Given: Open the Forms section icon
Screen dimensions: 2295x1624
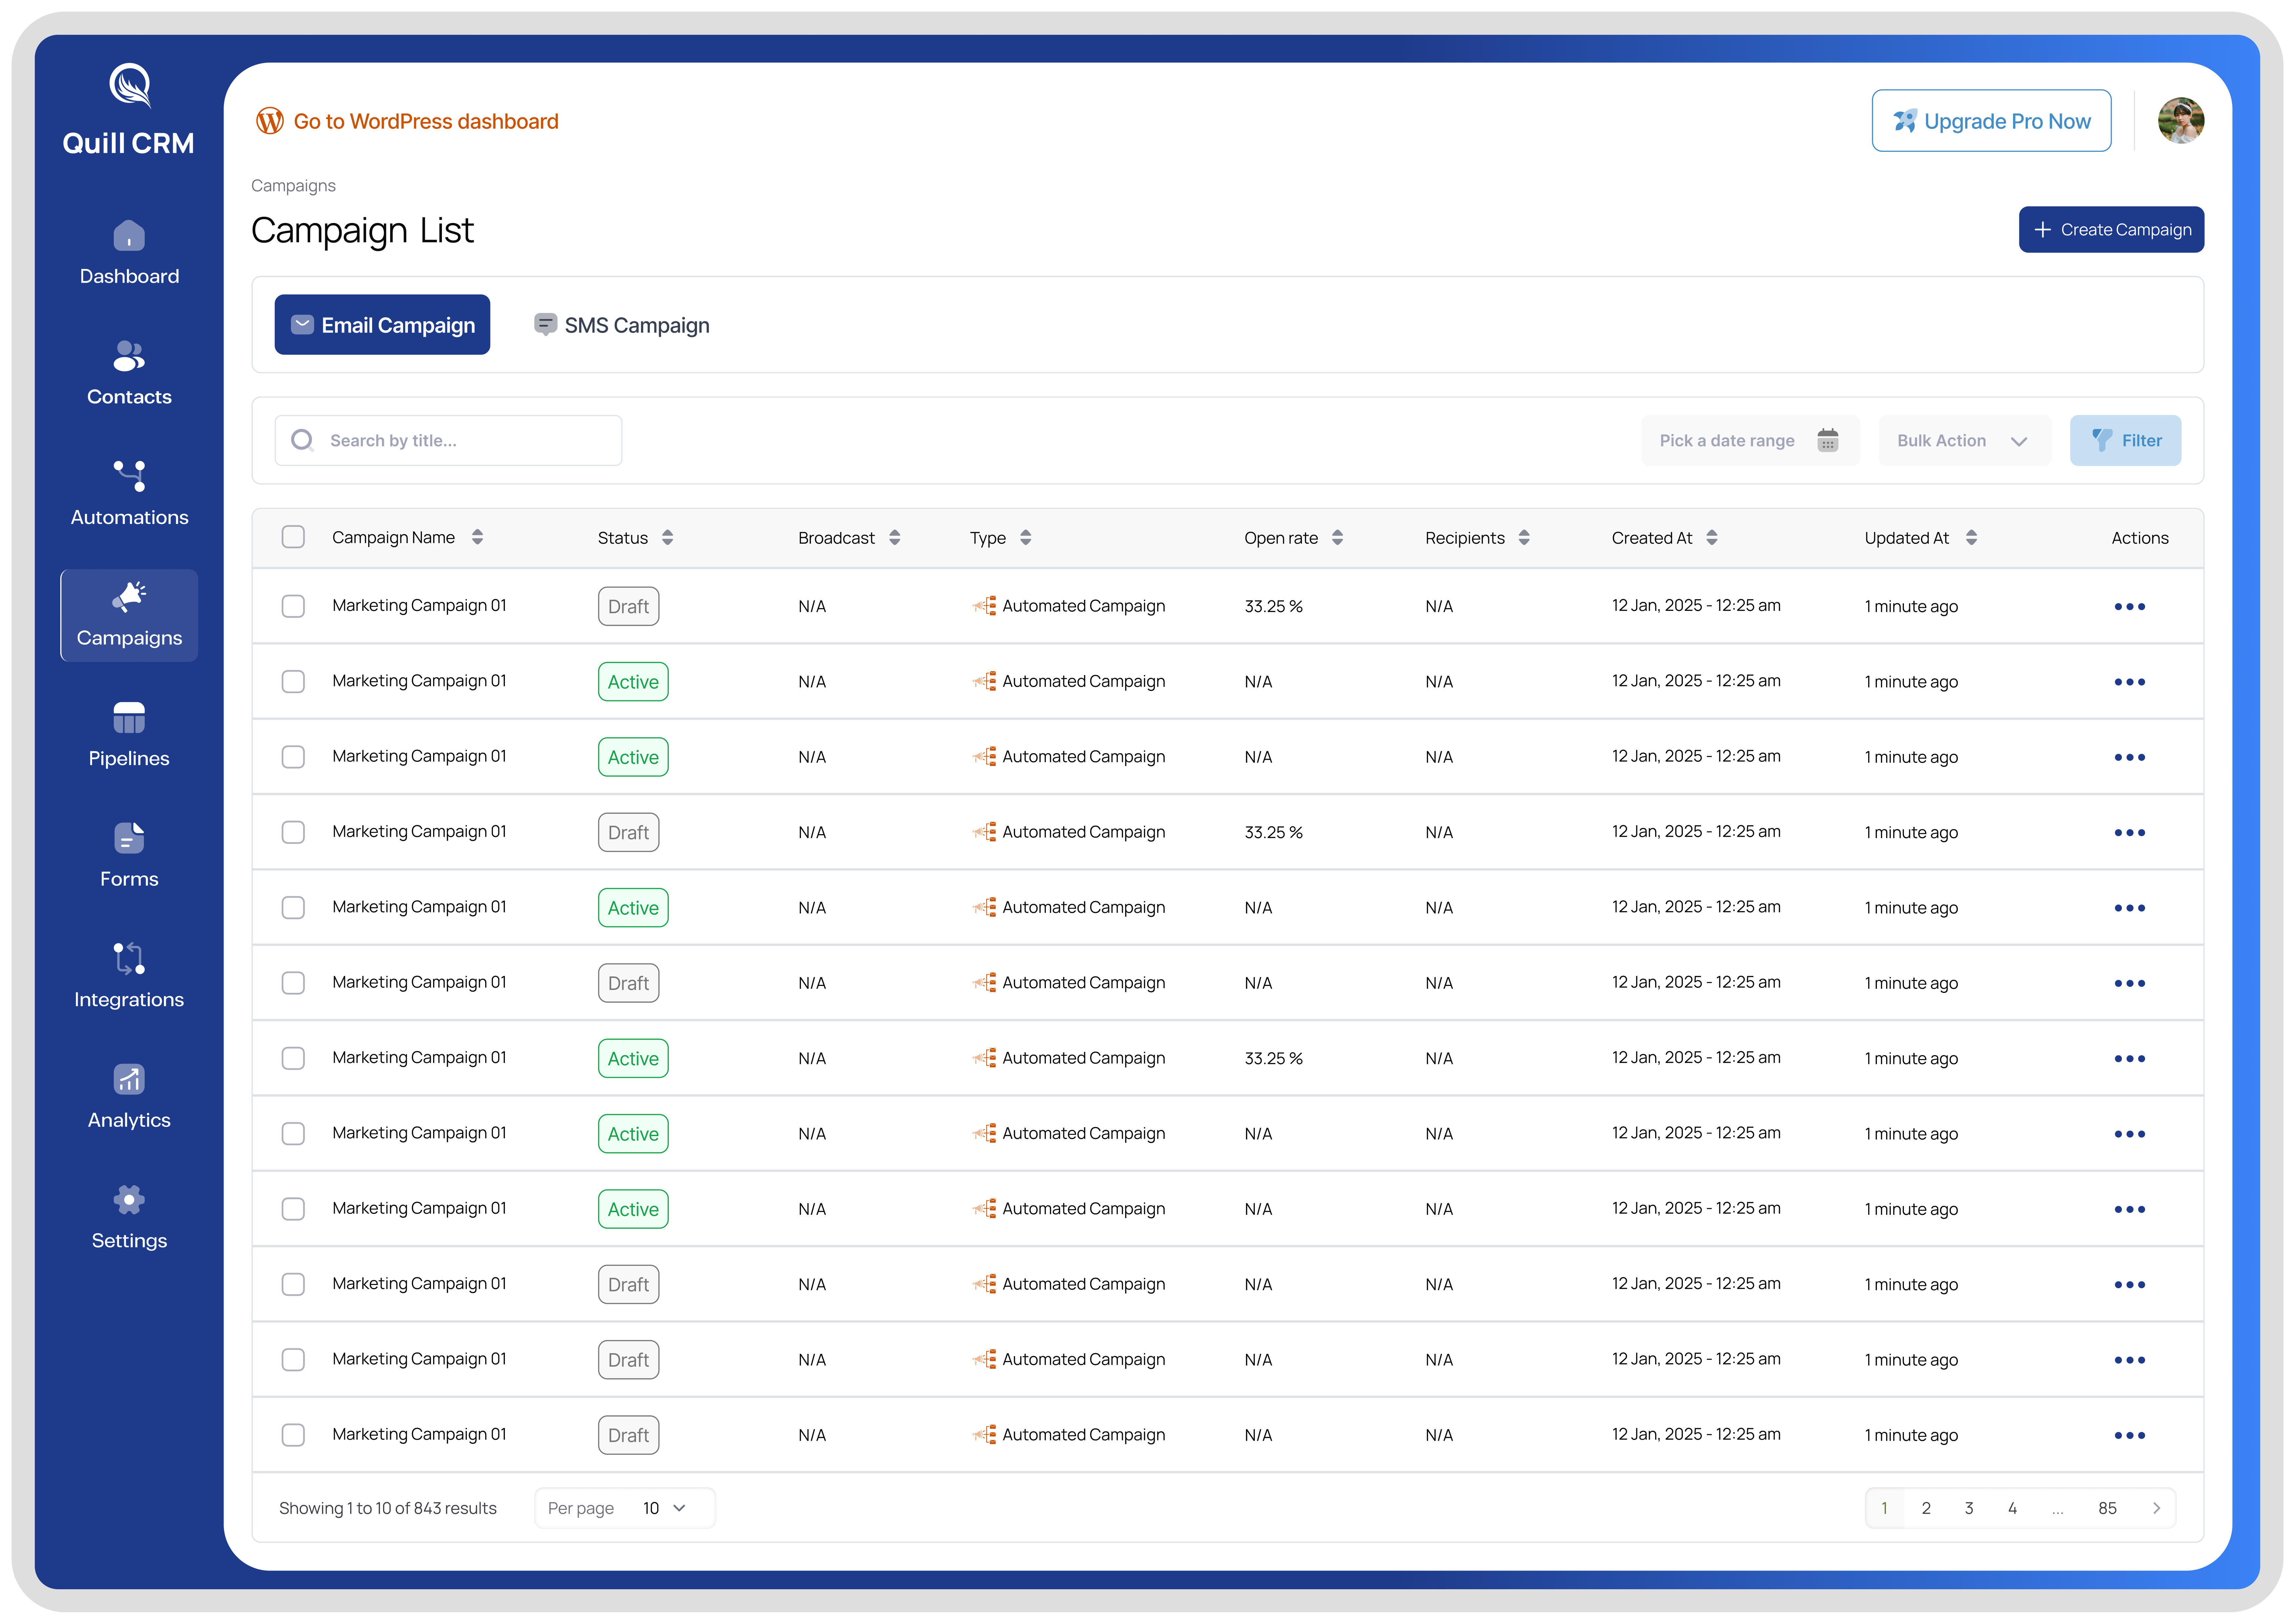Looking at the screenshot, I should [x=129, y=838].
